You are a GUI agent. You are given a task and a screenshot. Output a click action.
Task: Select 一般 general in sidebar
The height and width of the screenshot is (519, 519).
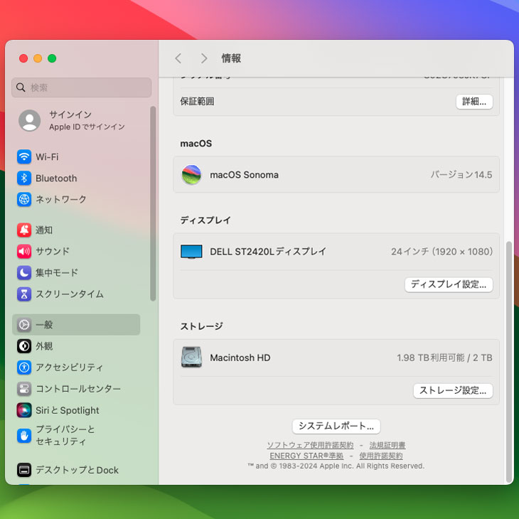point(44,325)
